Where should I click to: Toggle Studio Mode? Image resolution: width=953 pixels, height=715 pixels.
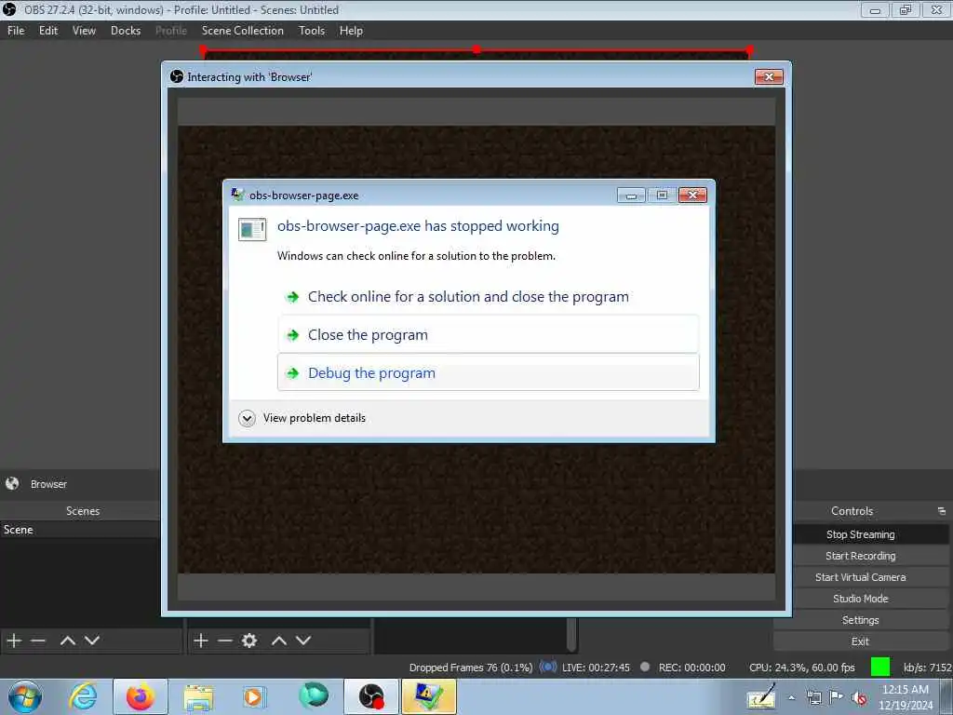coord(860,599)
